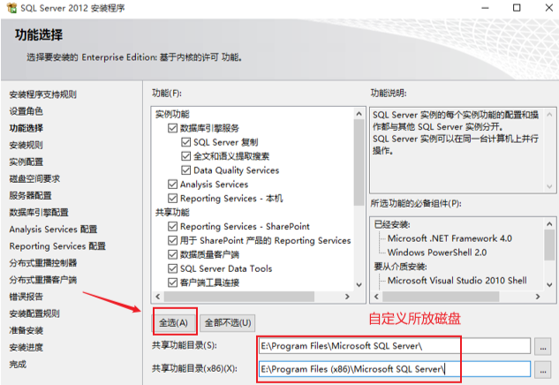Browse for 共享功能目录(x86) folder
Image resolution: width=559 pixels, height=385 pixels.
[x=542, y=369]
